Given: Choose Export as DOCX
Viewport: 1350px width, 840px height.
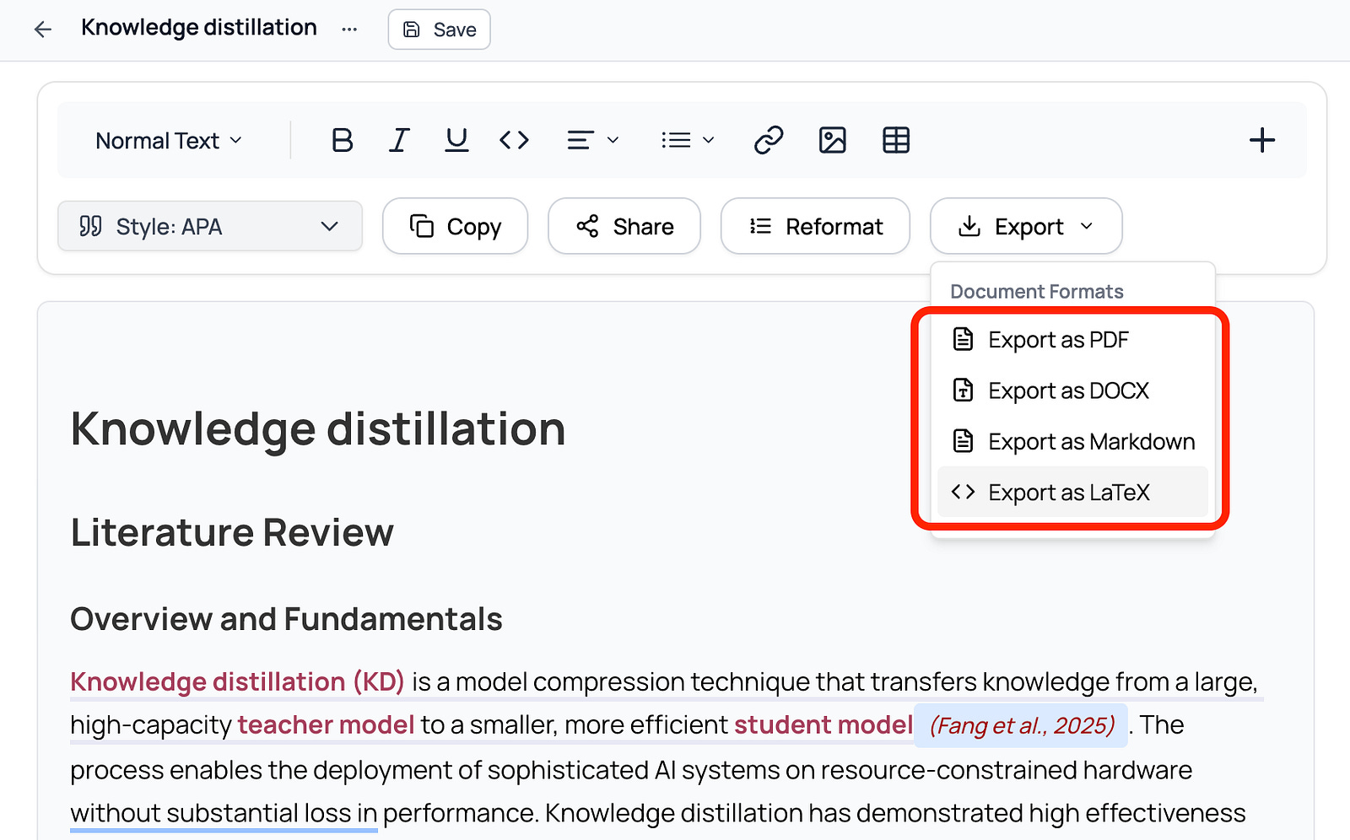Looking at the screenshot, I should pos(1072,390).
